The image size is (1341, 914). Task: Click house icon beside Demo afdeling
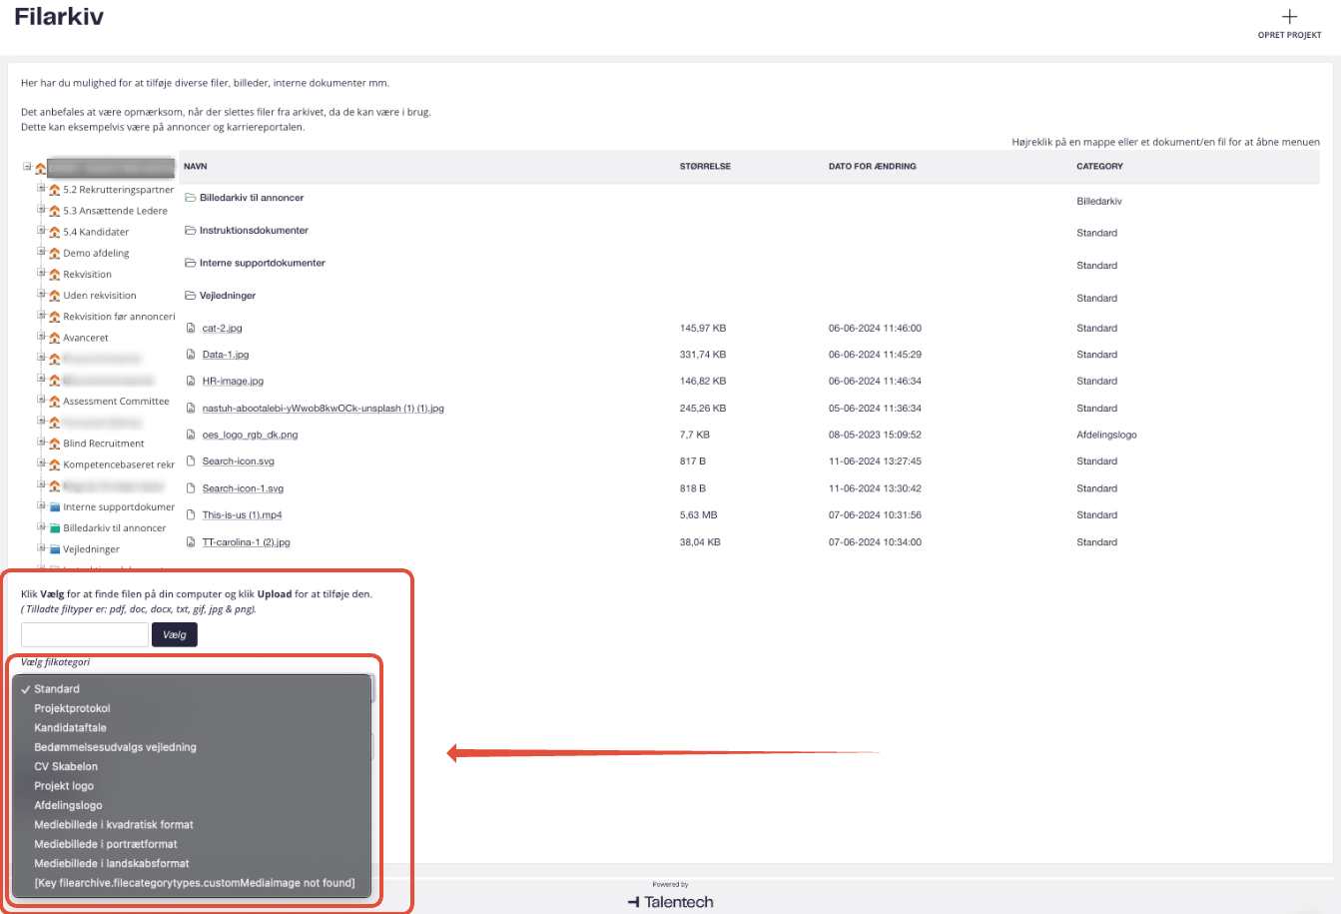pos(55,254)
